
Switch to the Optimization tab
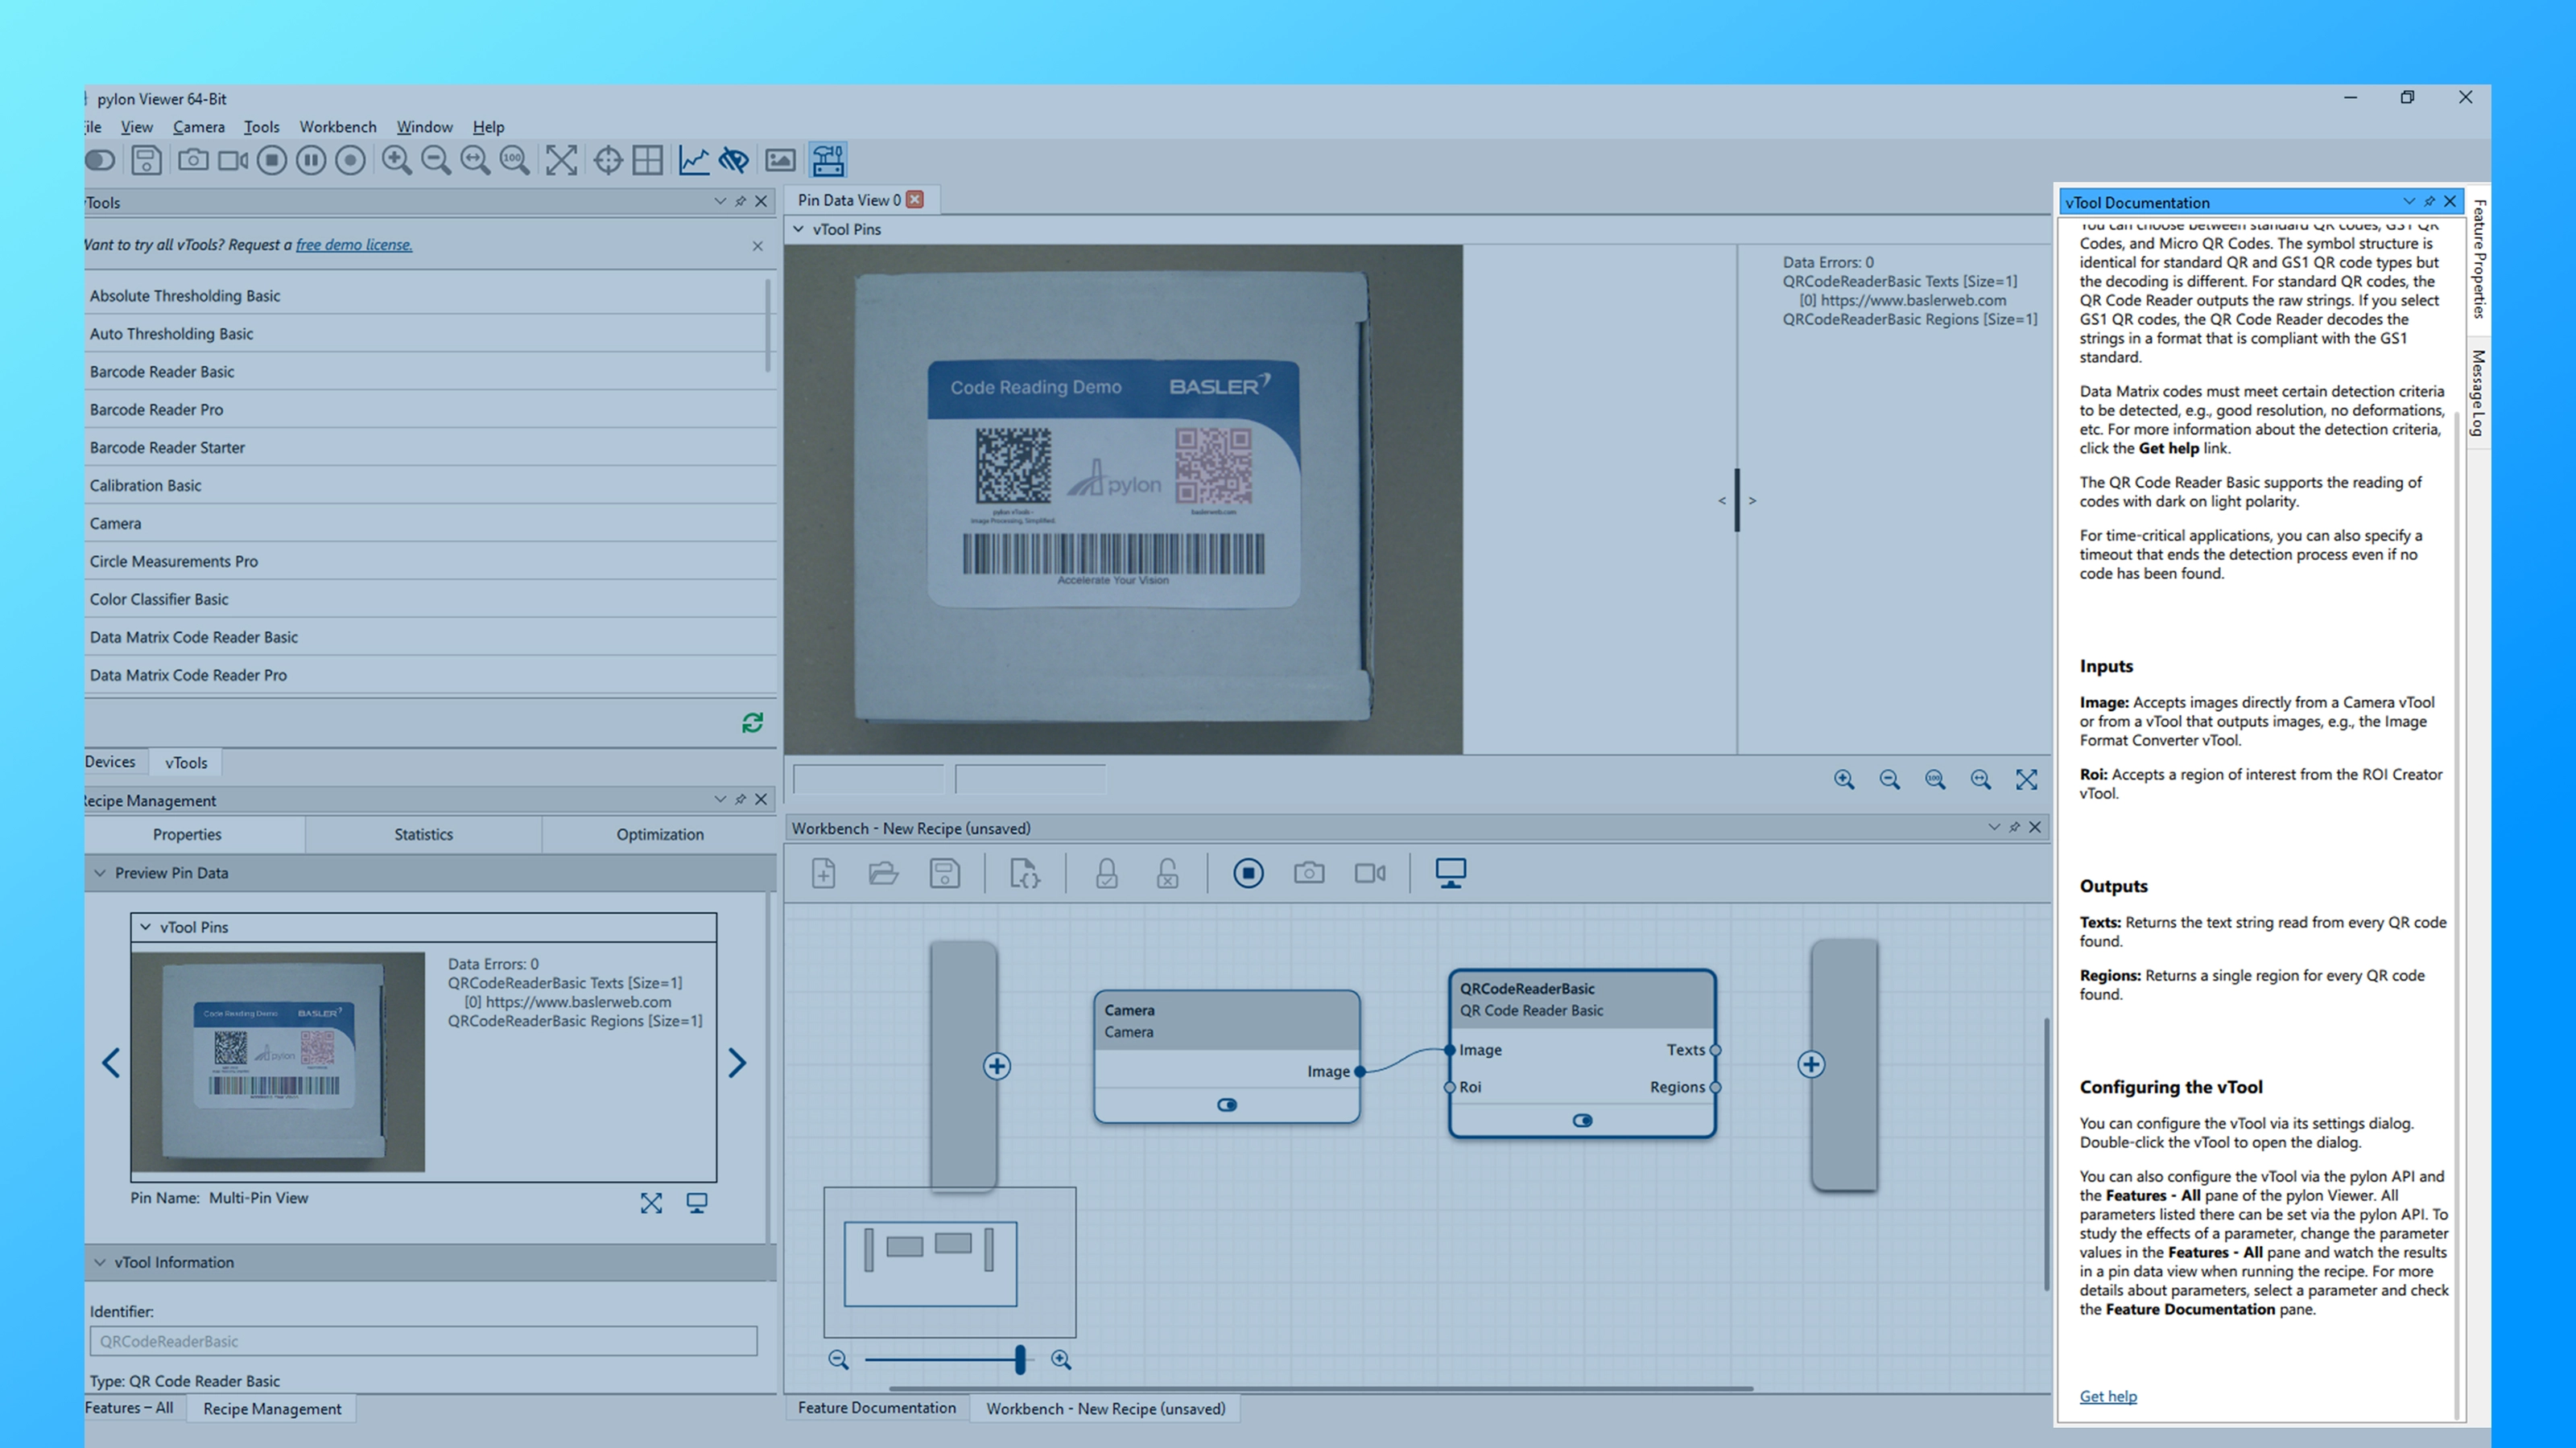(660, 834)
